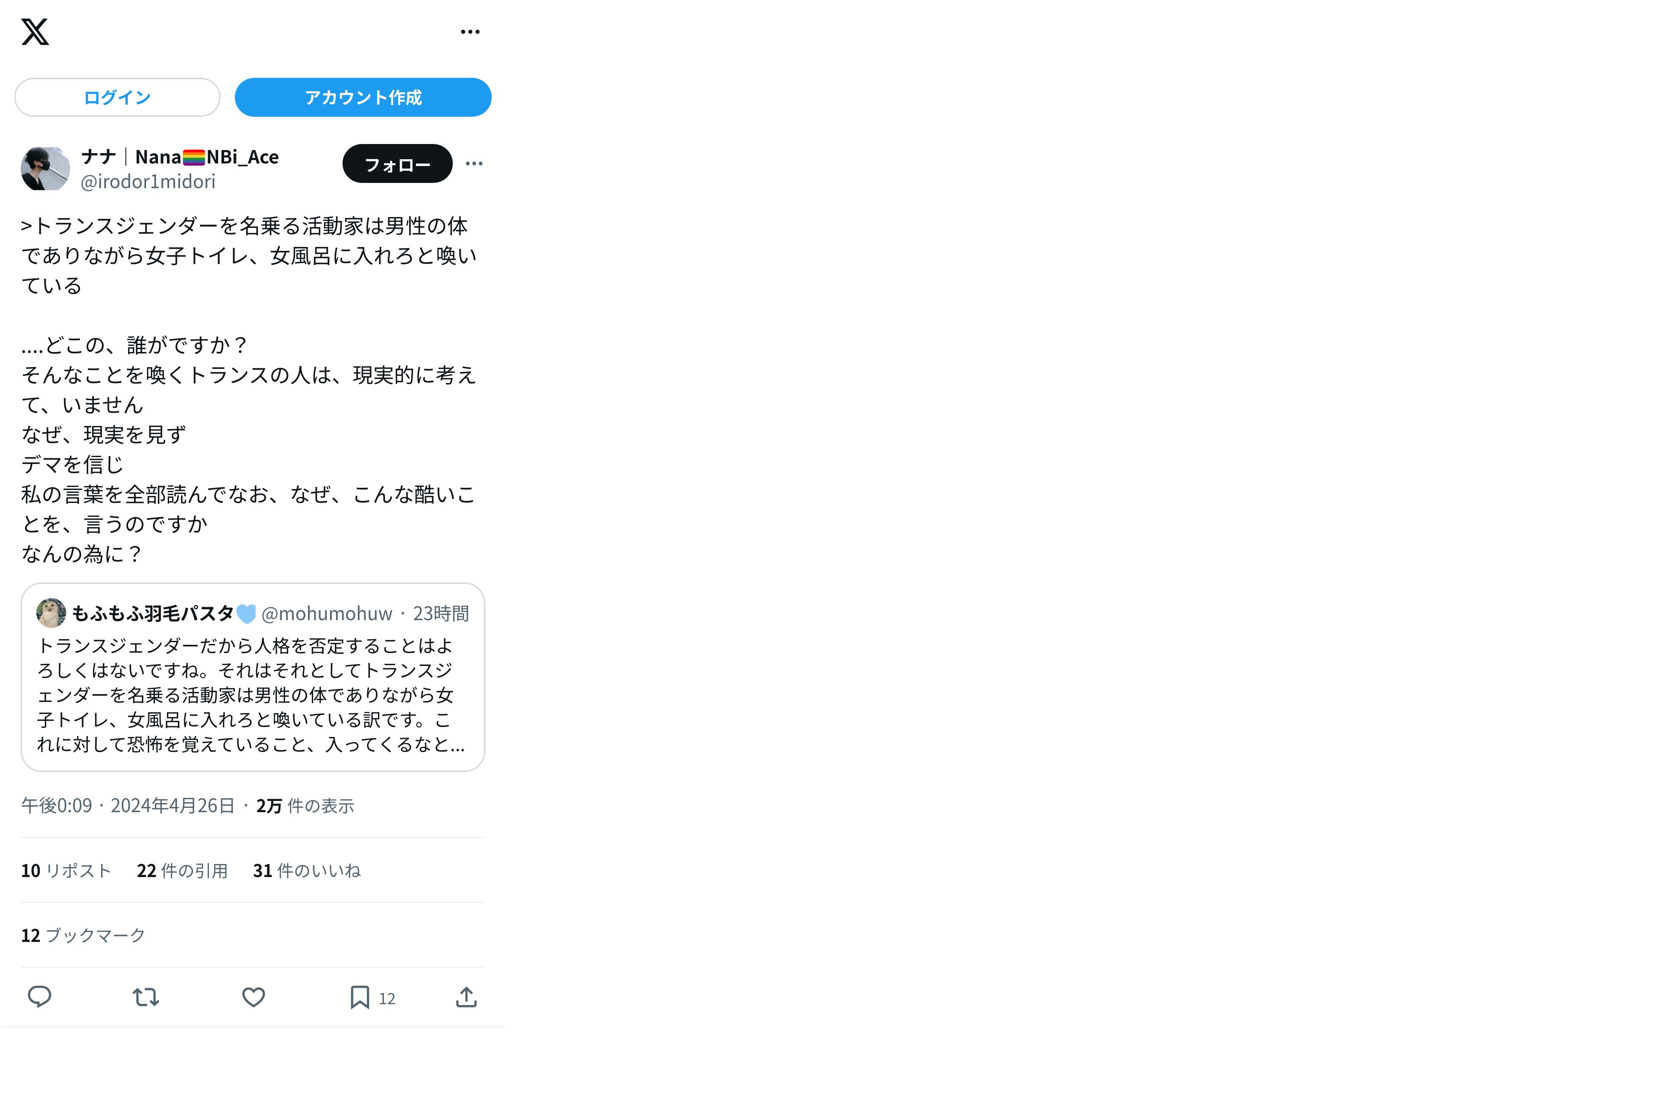Click the X logo icon
This screenshot has height=1095, width=1666.
pyautogui.click(x=35, y=32)
